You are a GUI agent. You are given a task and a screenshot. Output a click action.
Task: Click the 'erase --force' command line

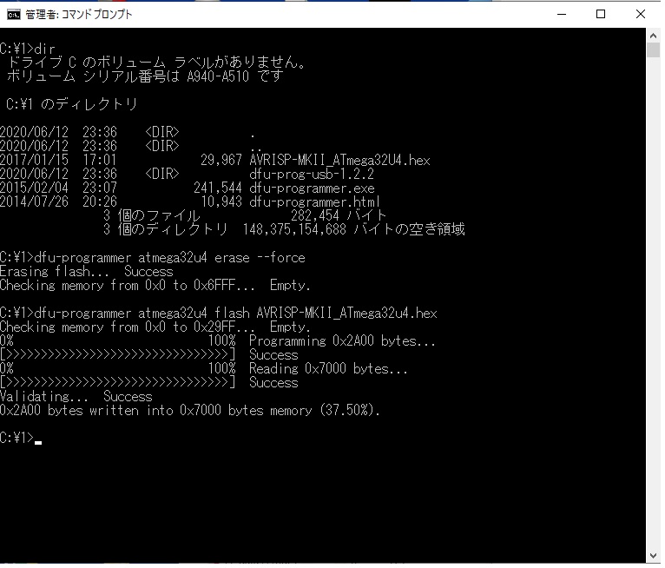[153, 257]
